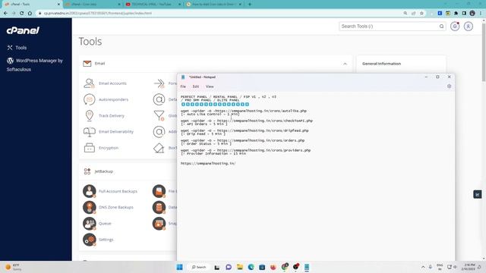This screenshot has height=273, width=486.
Task: Click the Track Delivery link
Action: (112, 115)
